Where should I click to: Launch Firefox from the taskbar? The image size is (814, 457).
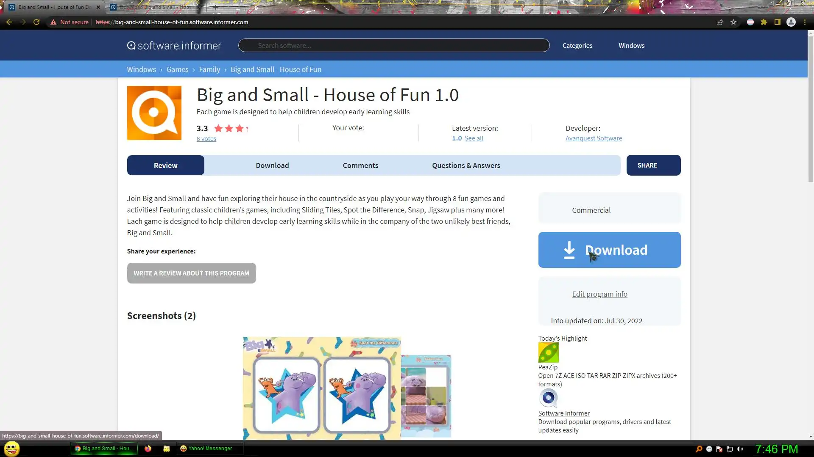pos(148,449)
